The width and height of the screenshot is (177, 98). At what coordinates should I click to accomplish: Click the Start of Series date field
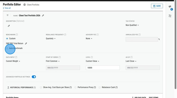coord(63,68)
